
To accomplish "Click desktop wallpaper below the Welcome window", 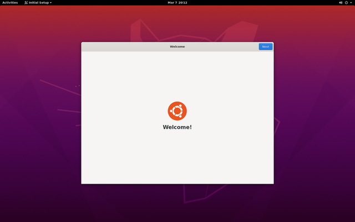I will [177, 203].
